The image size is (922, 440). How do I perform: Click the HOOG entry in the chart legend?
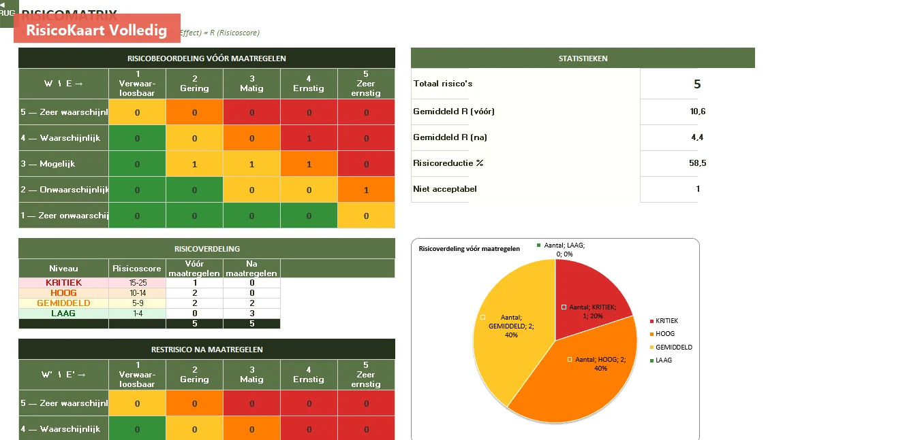click(x=661, y=334)
